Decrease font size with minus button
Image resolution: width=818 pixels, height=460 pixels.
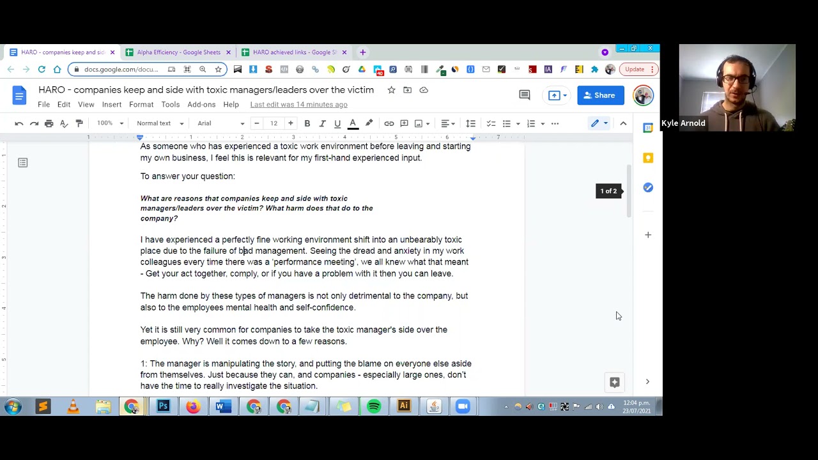256,123
